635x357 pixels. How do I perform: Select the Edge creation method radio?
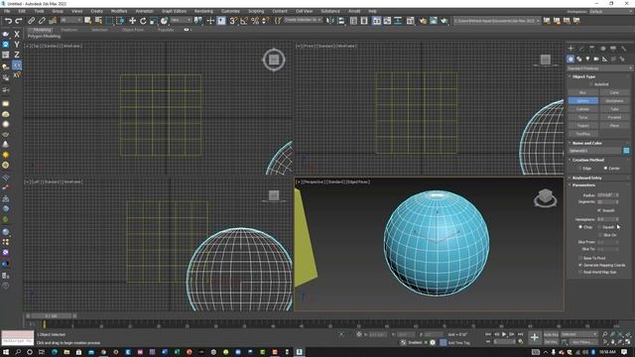tap(580, 168)
